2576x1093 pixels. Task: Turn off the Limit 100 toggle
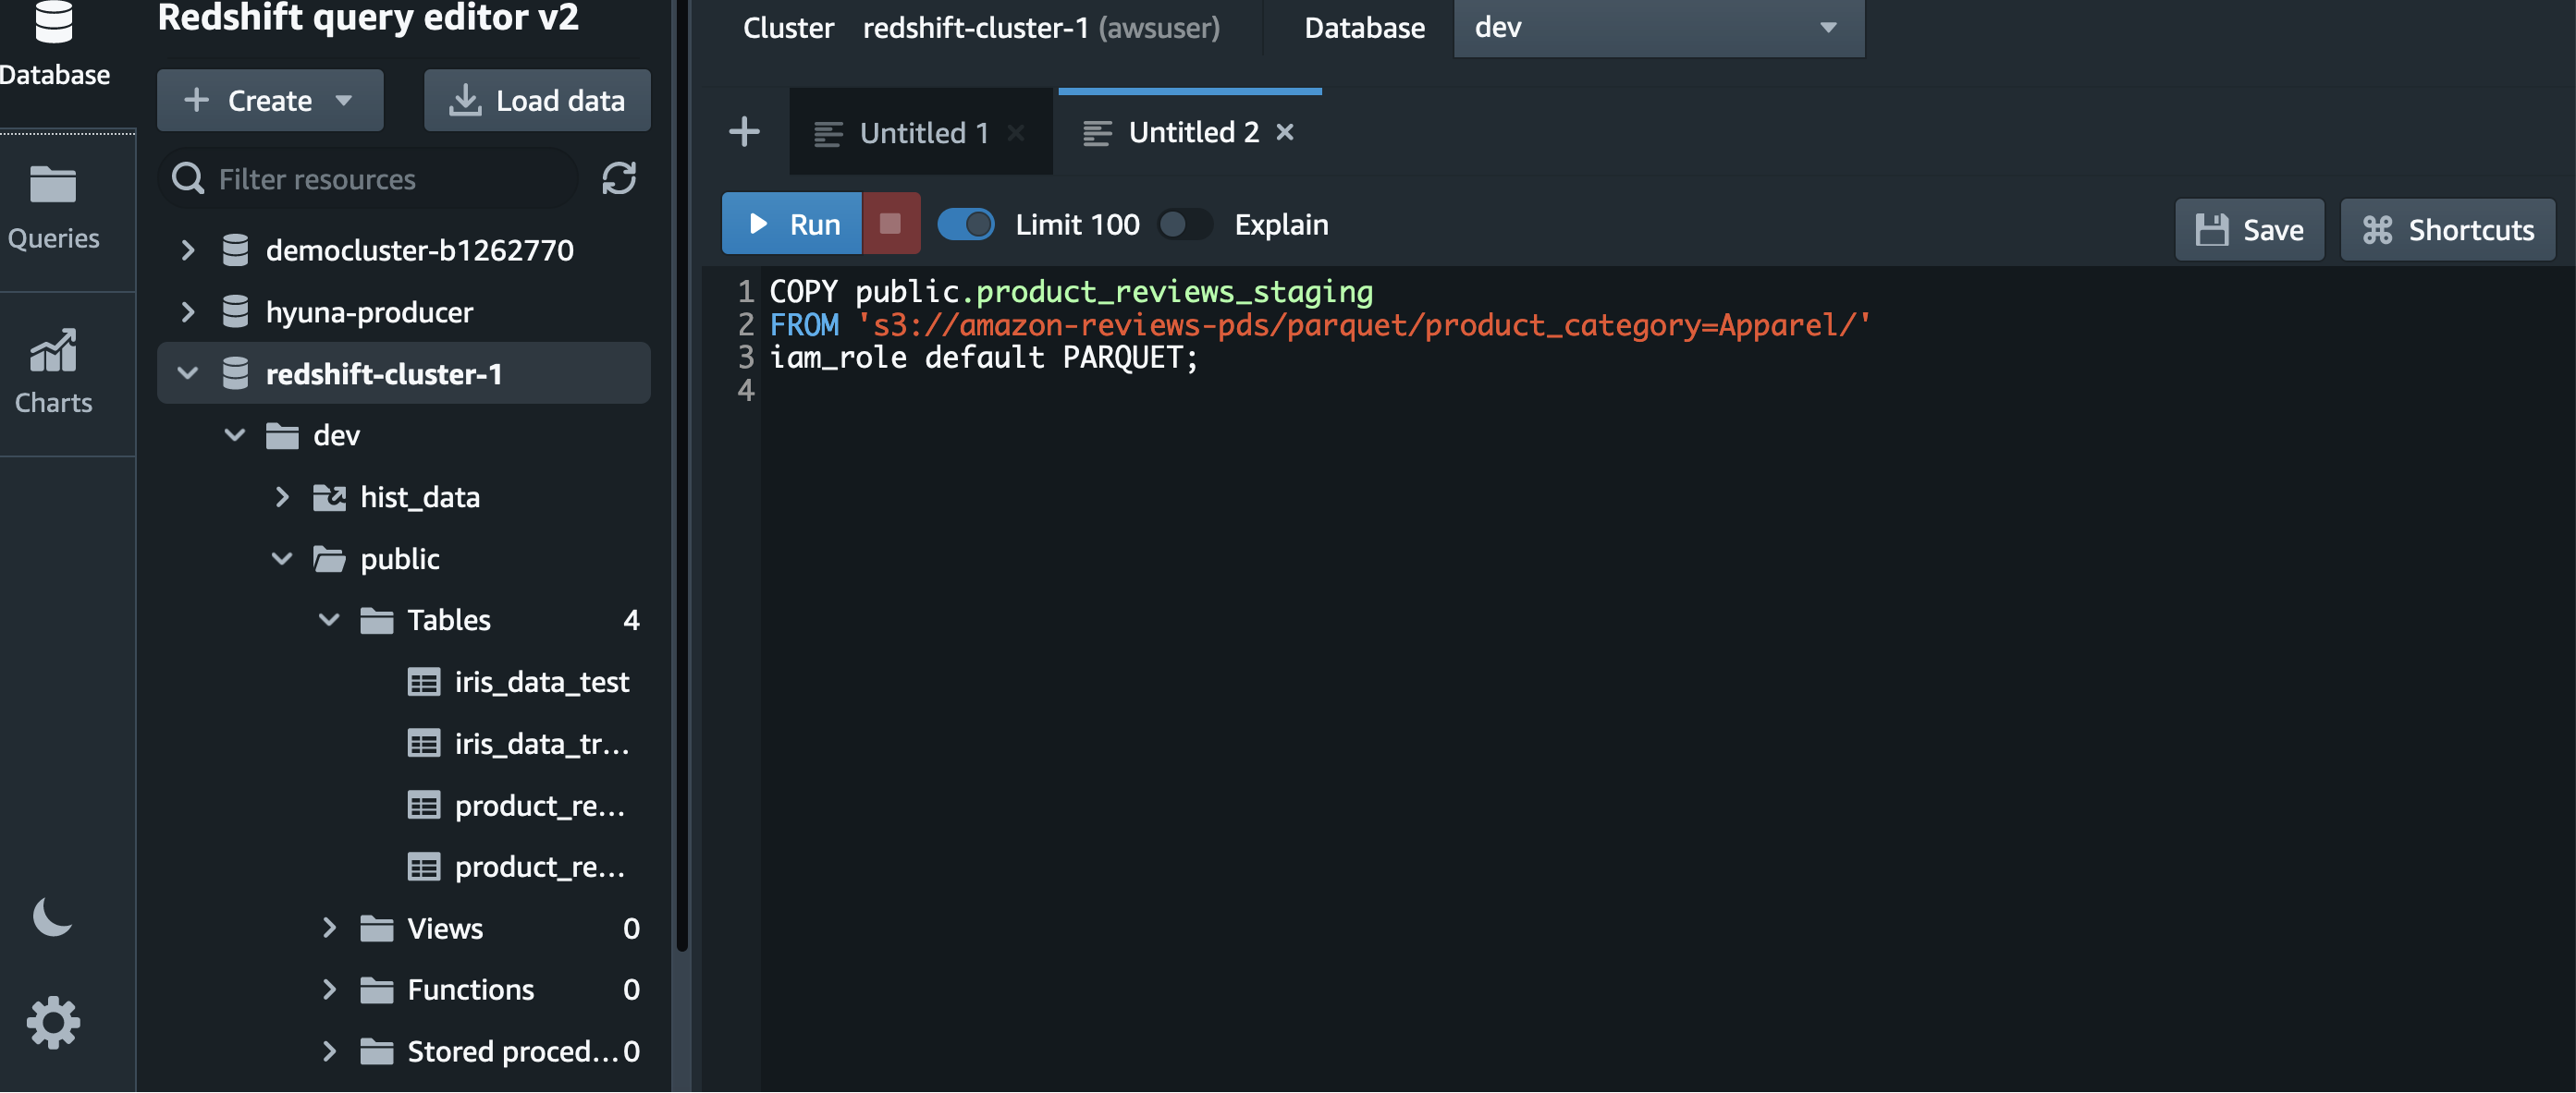point(965,224)
